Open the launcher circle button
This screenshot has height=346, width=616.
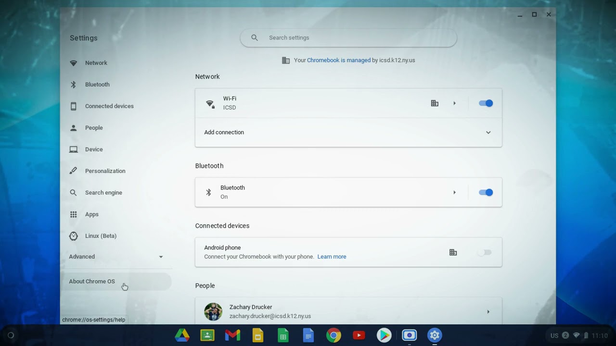click(11, 335)
